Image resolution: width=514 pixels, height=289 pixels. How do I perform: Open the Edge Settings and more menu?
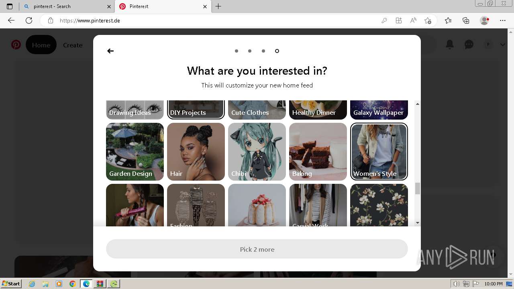503,20
